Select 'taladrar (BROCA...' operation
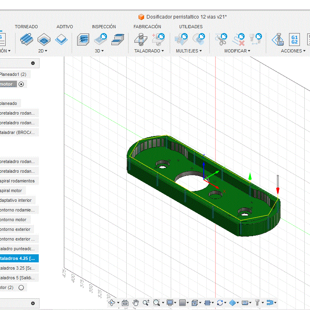Screen dimensions: 310x310 pyautogui.click(x=17, y=132)
